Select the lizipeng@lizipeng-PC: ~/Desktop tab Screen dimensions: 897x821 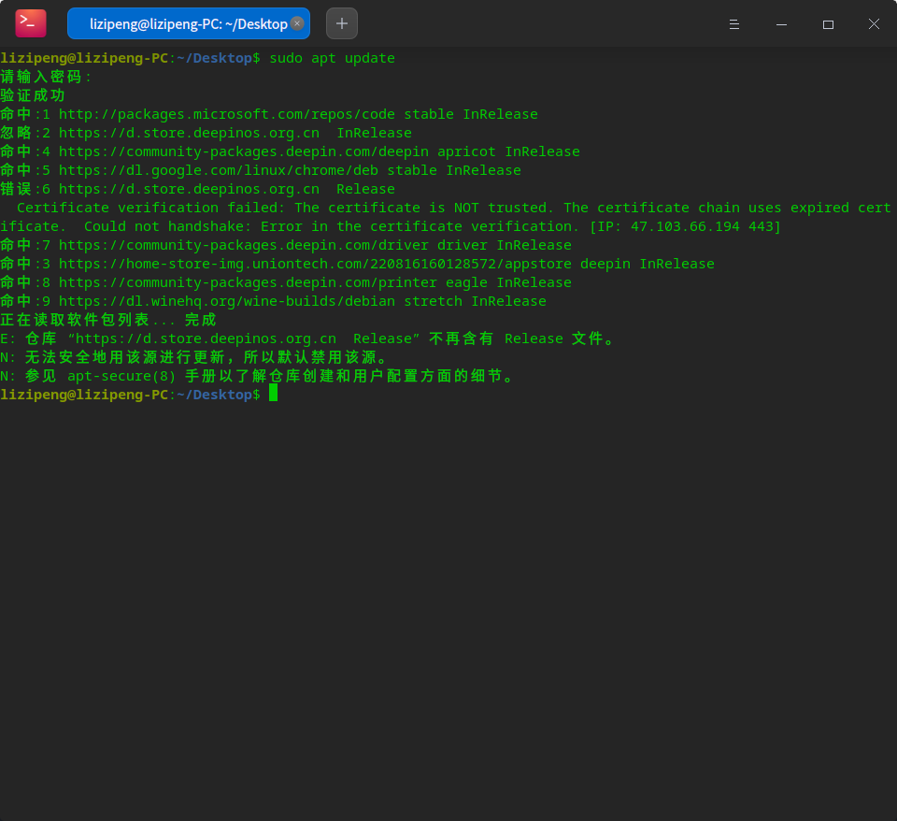[182, 23]
